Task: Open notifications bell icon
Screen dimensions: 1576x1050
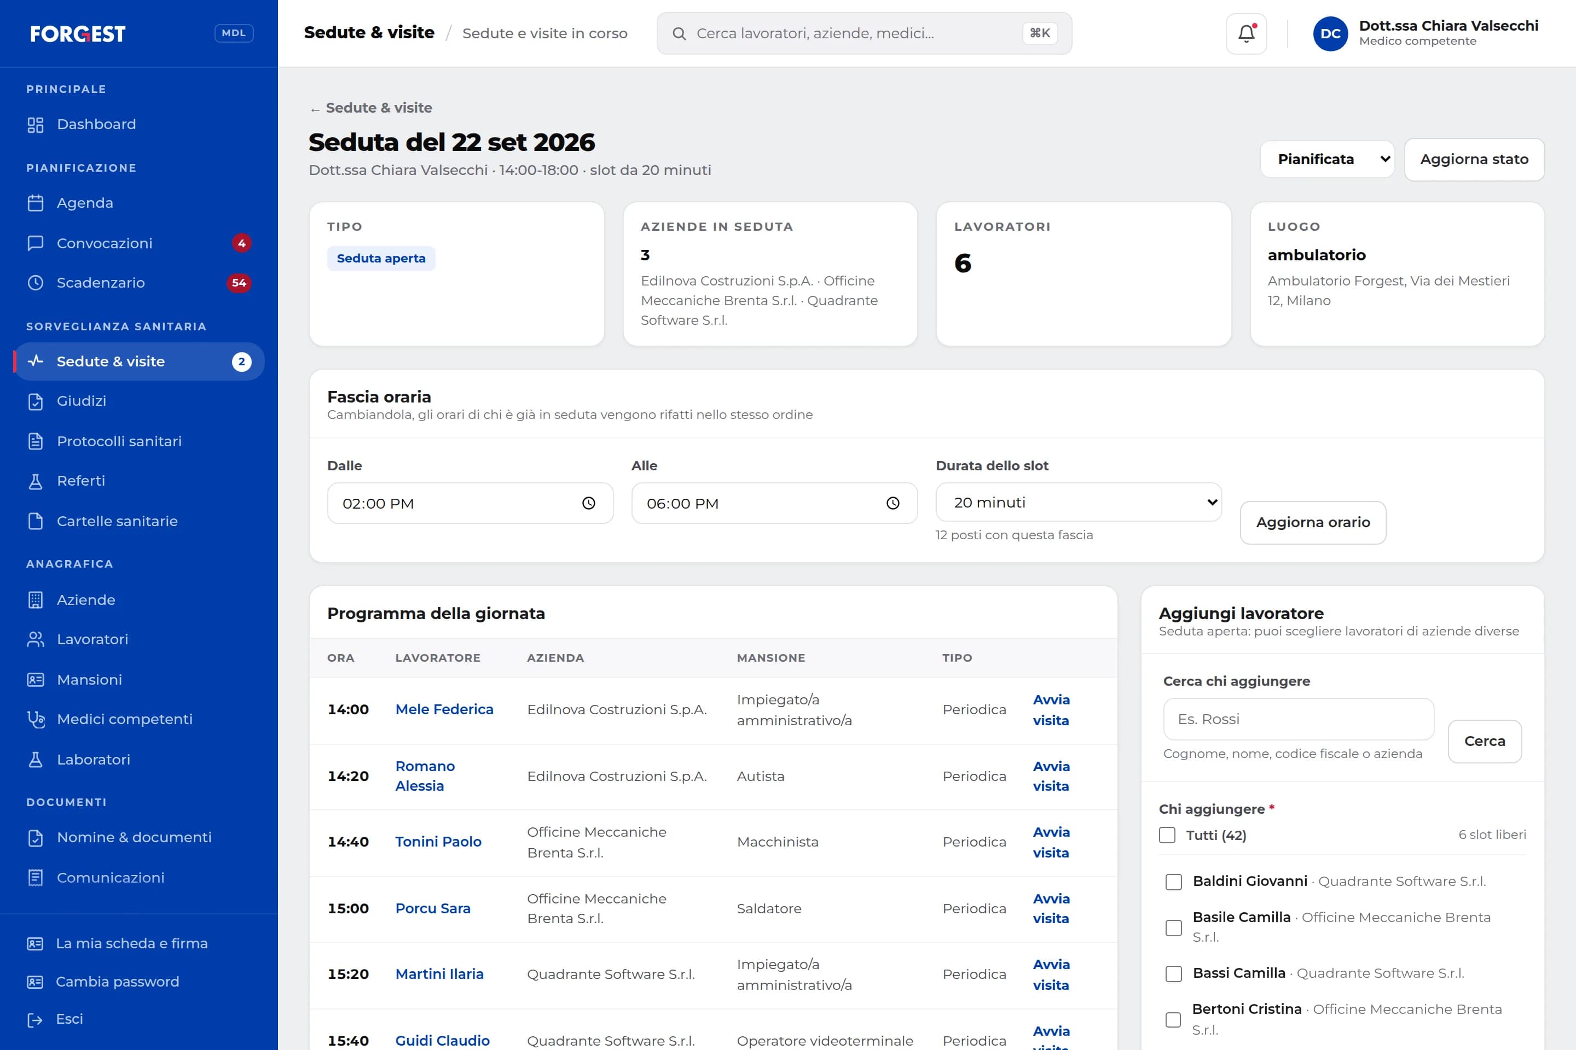Action: [1245, 33]
